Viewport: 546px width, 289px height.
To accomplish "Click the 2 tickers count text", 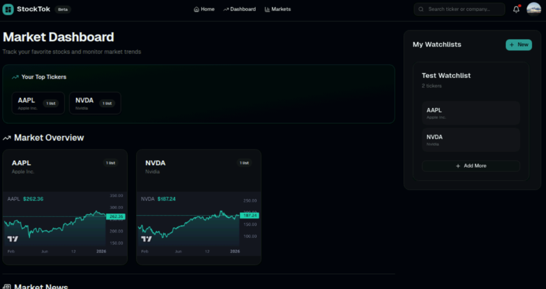I will coord(432,86).
